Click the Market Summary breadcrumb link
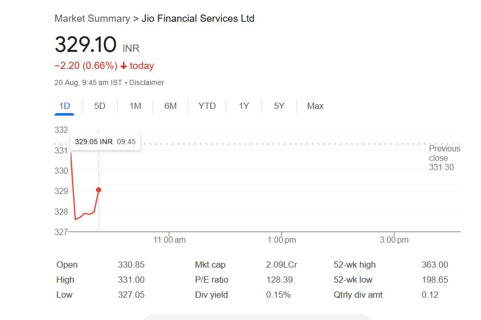 [92, 19]
